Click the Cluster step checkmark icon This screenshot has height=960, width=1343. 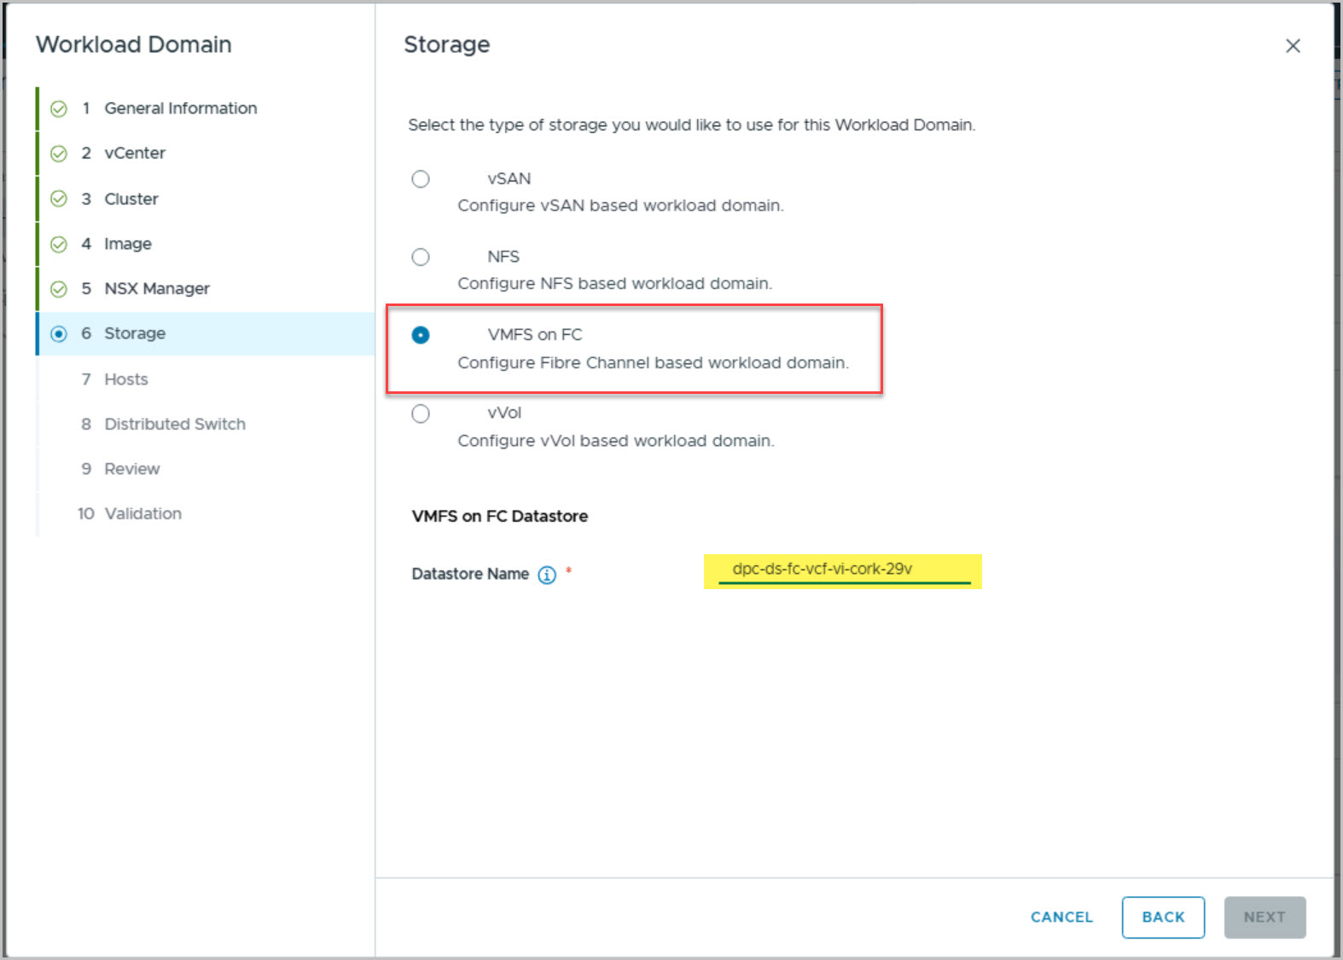(x=59, y=199)
